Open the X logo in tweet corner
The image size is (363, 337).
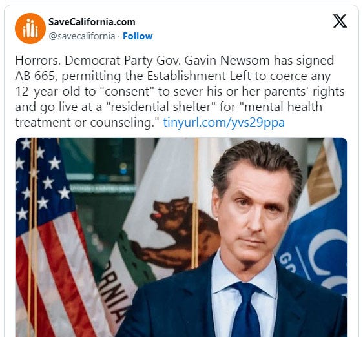click(x=340, y=21)
